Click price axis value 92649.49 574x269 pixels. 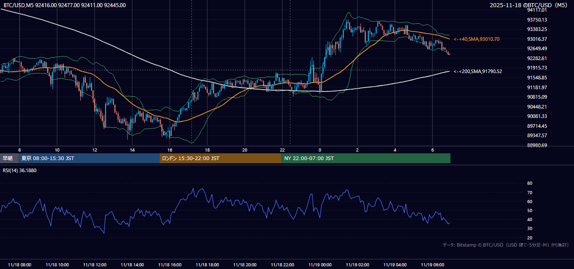[x=537, y=48]
